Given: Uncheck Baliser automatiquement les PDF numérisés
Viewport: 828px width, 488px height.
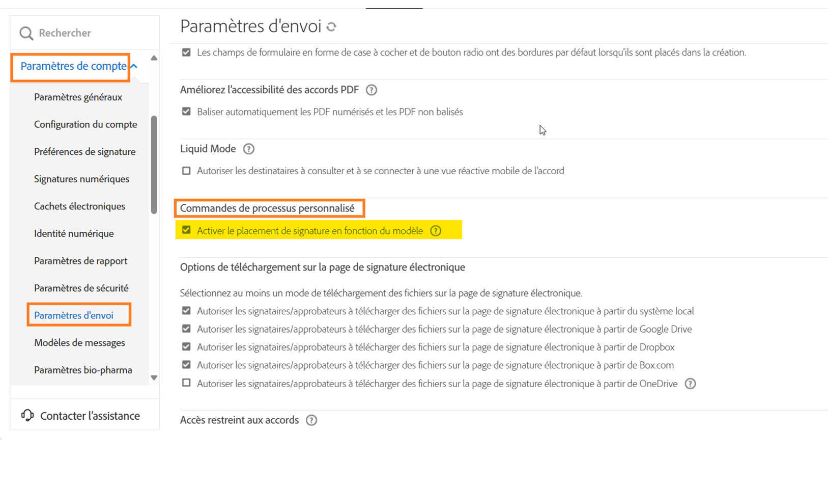Looking at the screenshot, I should (x=186, y=112).
